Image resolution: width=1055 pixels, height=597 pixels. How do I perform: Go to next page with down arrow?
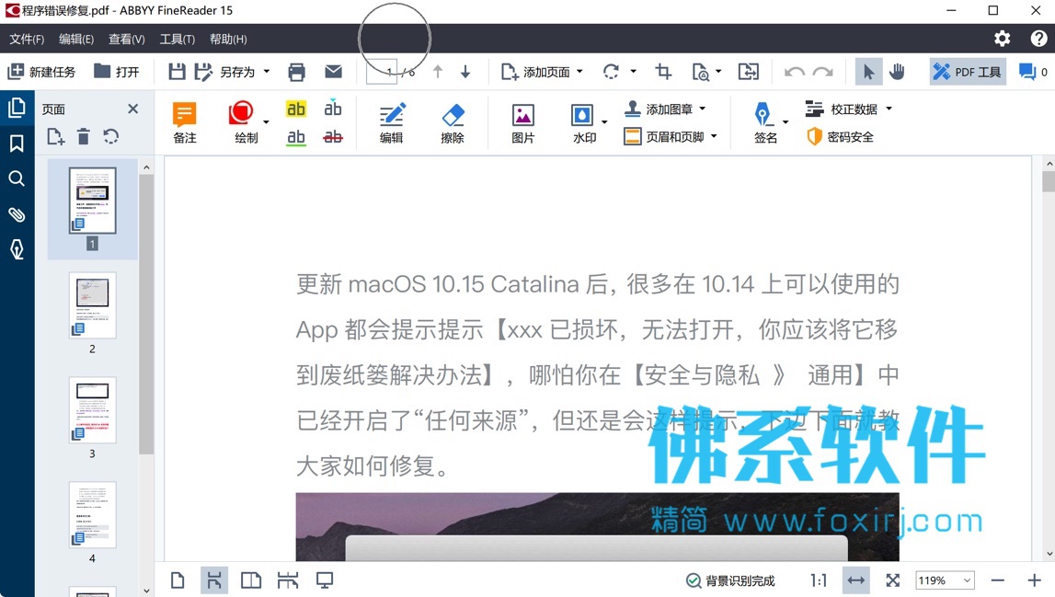coord(464,72)
